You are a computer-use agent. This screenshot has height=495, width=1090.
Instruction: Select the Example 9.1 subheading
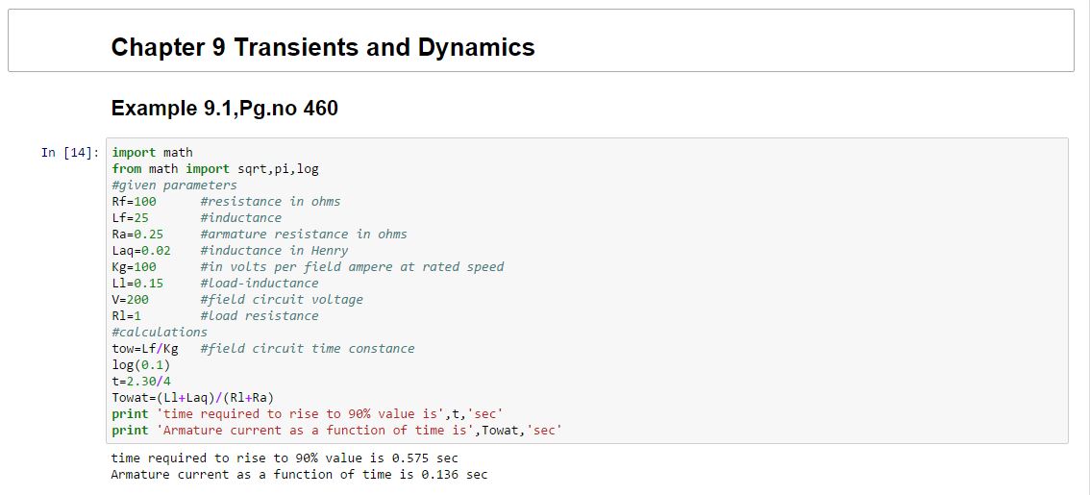tap(225, 109)
